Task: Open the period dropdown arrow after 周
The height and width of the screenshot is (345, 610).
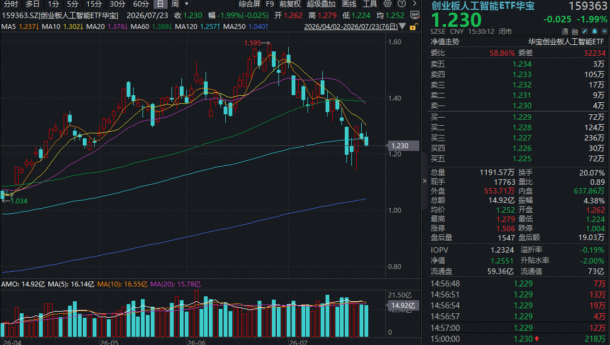Action: click(x=187, y=4)
